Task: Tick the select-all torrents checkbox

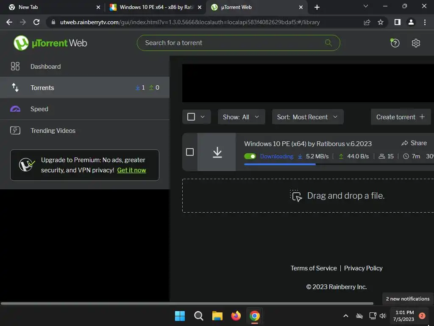Action: pyautogui.click(x=191, y=117)
